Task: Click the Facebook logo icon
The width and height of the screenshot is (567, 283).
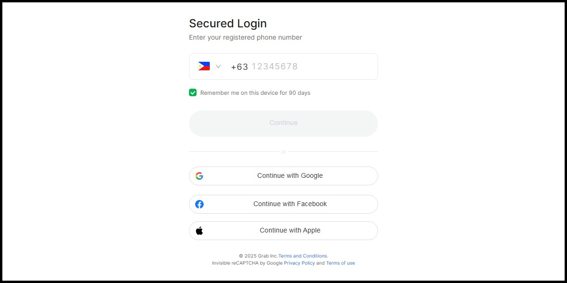Action: pos(199,204)
